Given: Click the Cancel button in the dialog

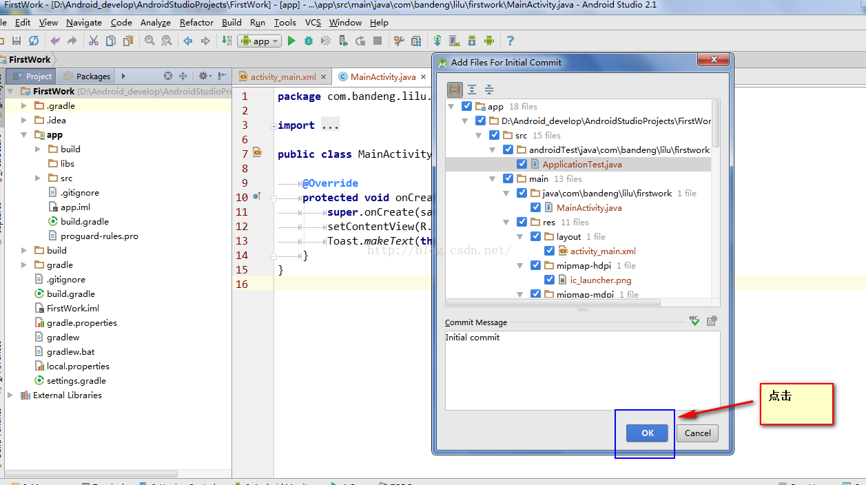Looking at the screenshot, I should pos(697,433).
